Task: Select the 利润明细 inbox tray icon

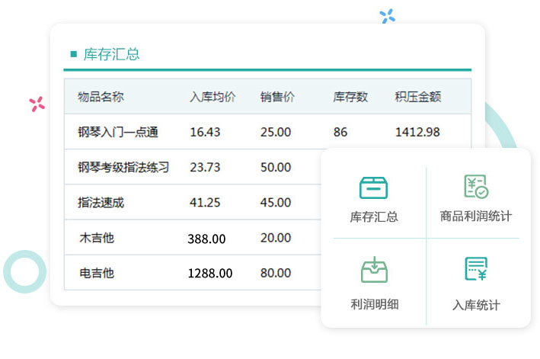Action: 374,271
